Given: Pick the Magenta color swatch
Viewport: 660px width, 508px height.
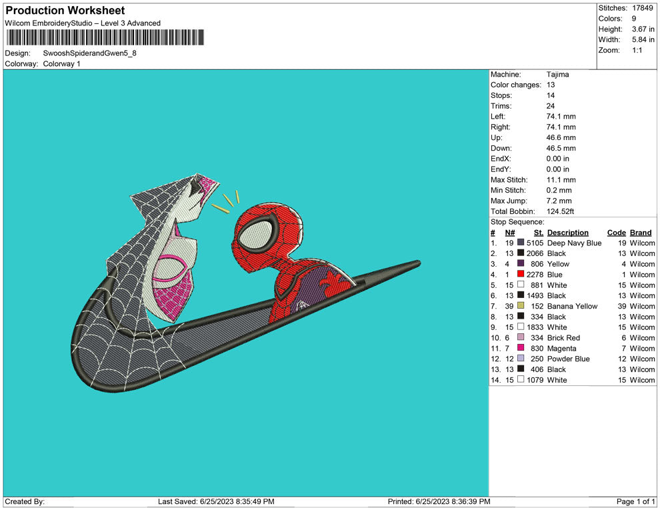Looking at the screenshot, I should pyautogui.click(x=521, y=349).
